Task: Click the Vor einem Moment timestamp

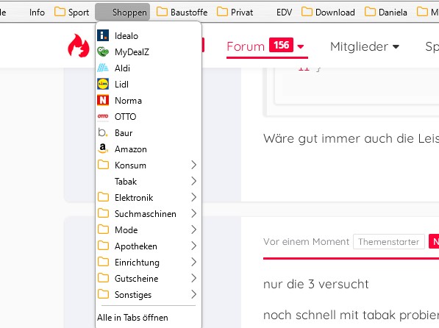Action: [307, 242]
